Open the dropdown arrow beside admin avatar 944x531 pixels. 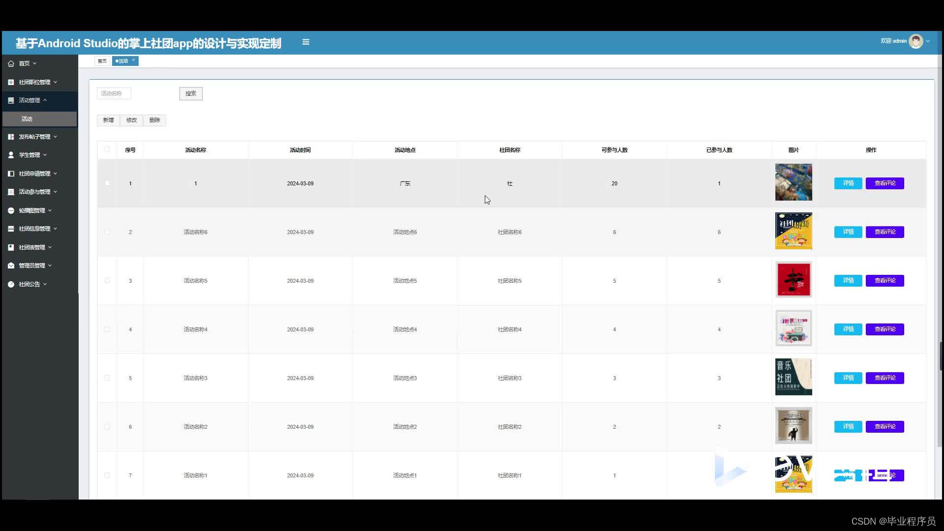[928, 41]
